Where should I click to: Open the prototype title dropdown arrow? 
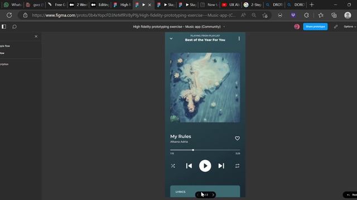coord(224,27)
